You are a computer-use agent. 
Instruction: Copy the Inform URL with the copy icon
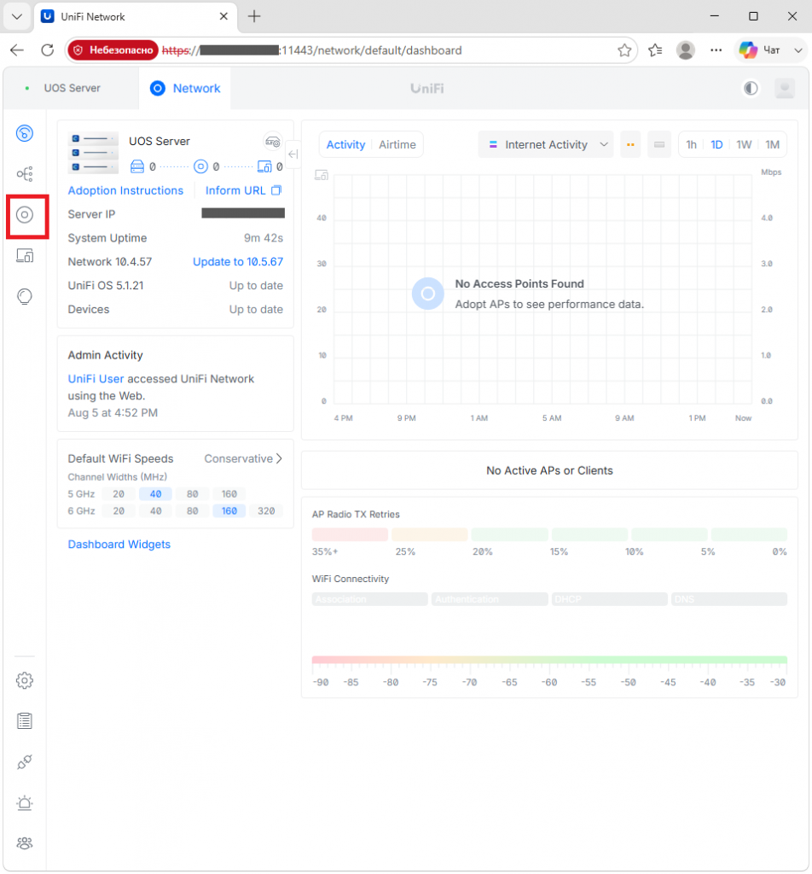point(276,190)
